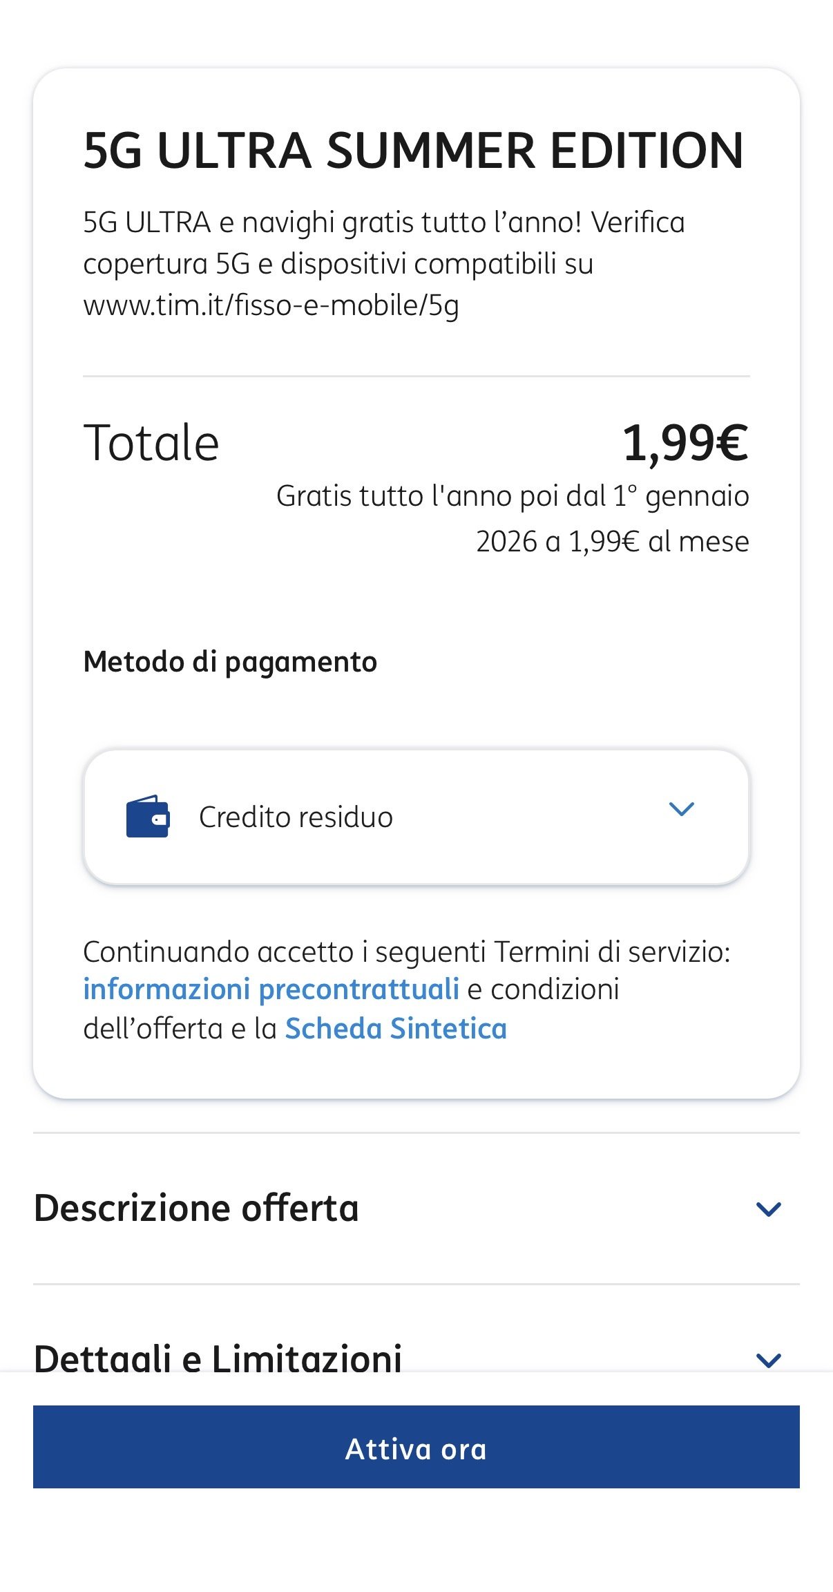Tap the 'Continuando accetto i seguenti Termini' text
This screenshot has height=1592, width=833.
click(x=406, y=951)
